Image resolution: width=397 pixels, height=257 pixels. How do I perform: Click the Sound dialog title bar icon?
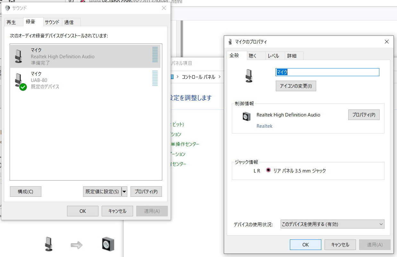[7, 8]
